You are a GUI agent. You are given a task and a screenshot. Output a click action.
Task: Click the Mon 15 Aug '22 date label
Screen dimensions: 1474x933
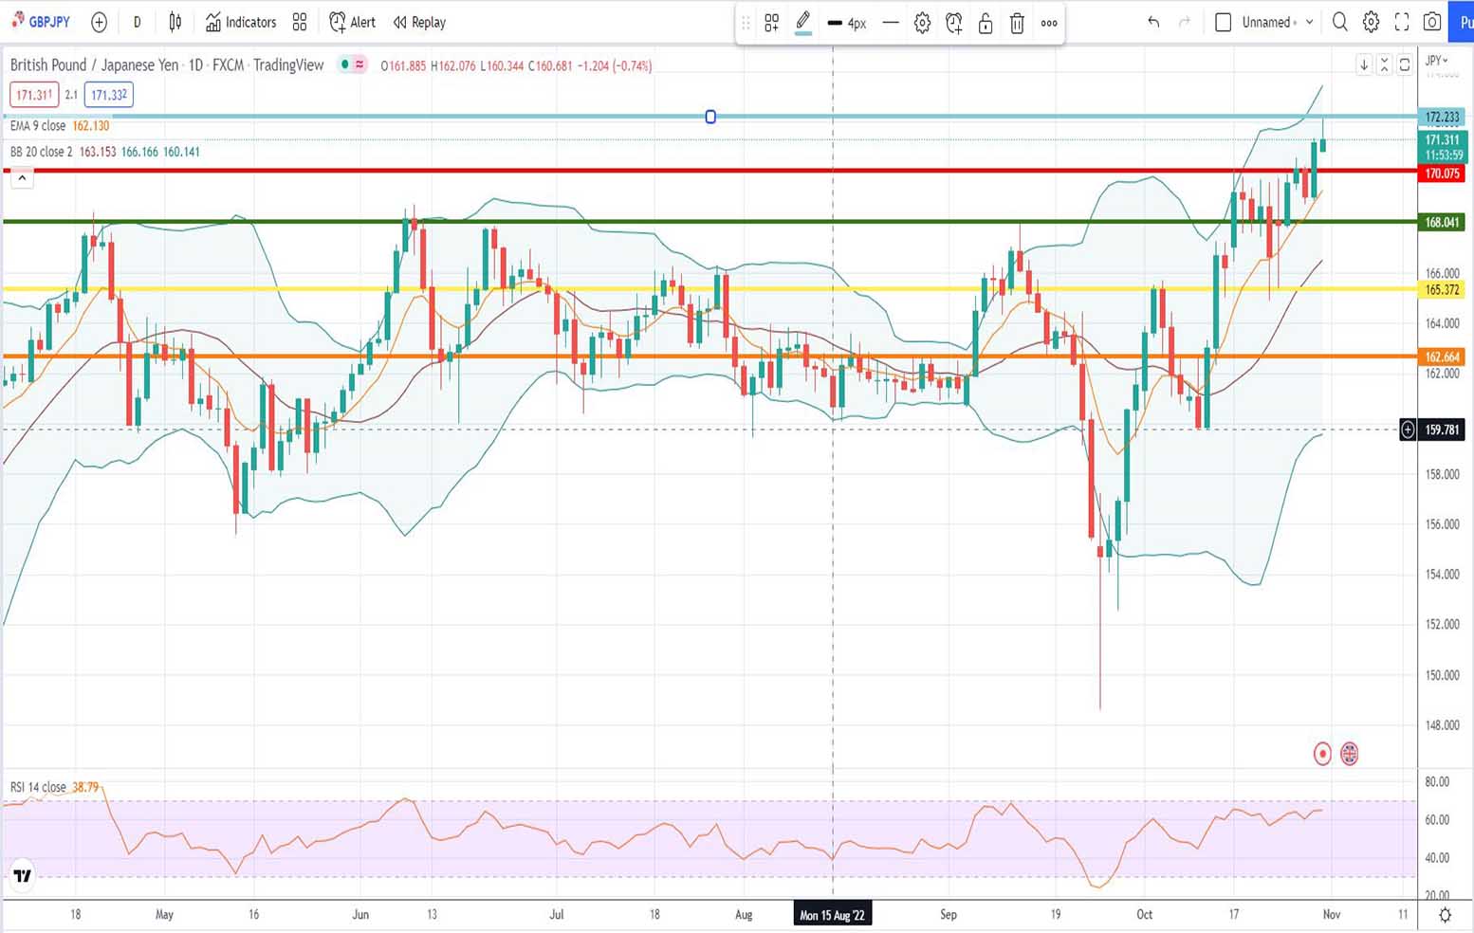click(832, 914)
